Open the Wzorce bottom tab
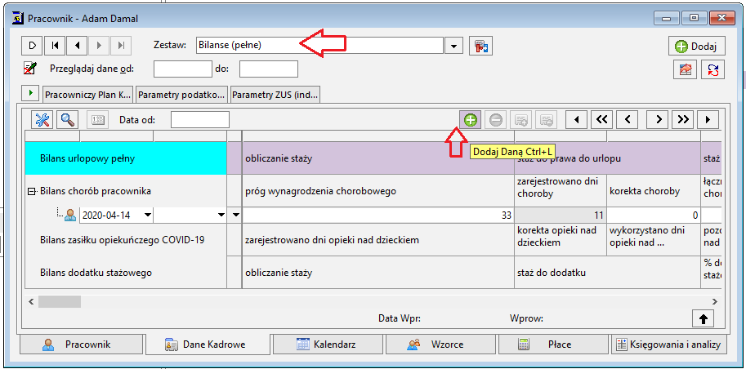Screen dimensions: 746x369 pyautogui.click(x=441, y=345)
